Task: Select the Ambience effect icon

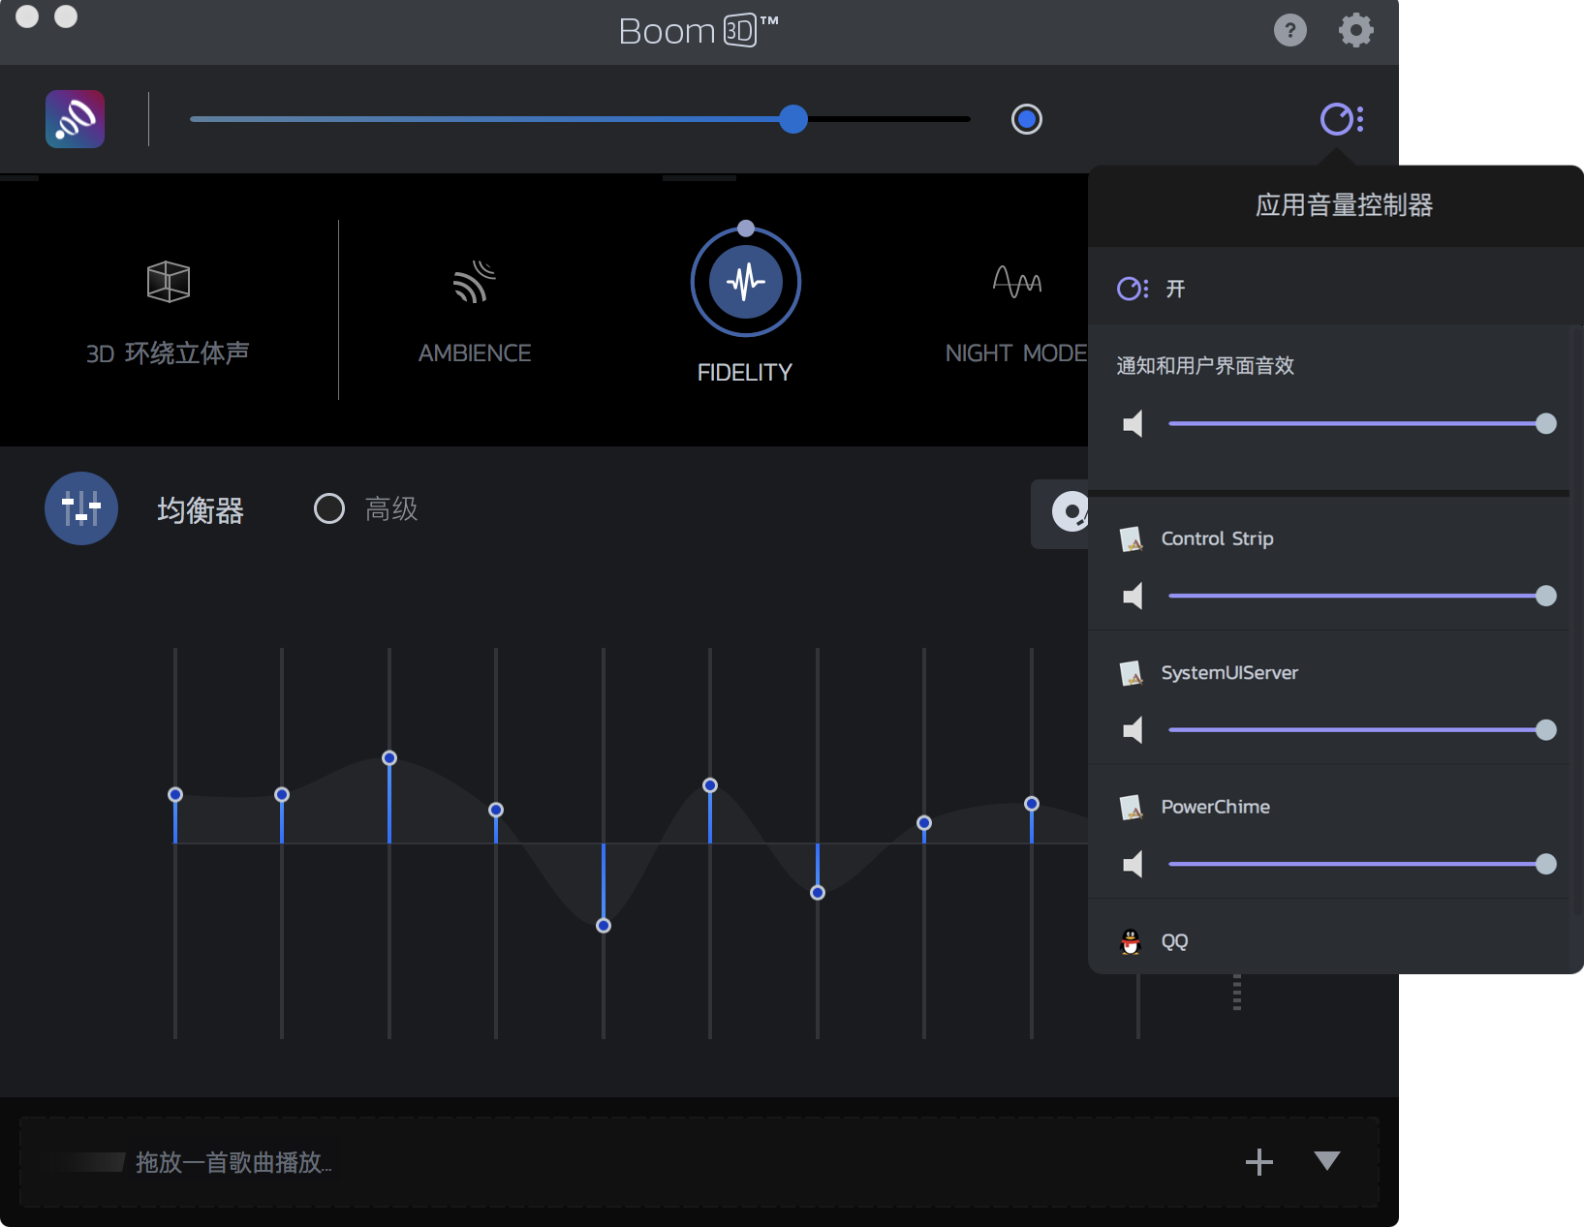Action: click(475, 282)
